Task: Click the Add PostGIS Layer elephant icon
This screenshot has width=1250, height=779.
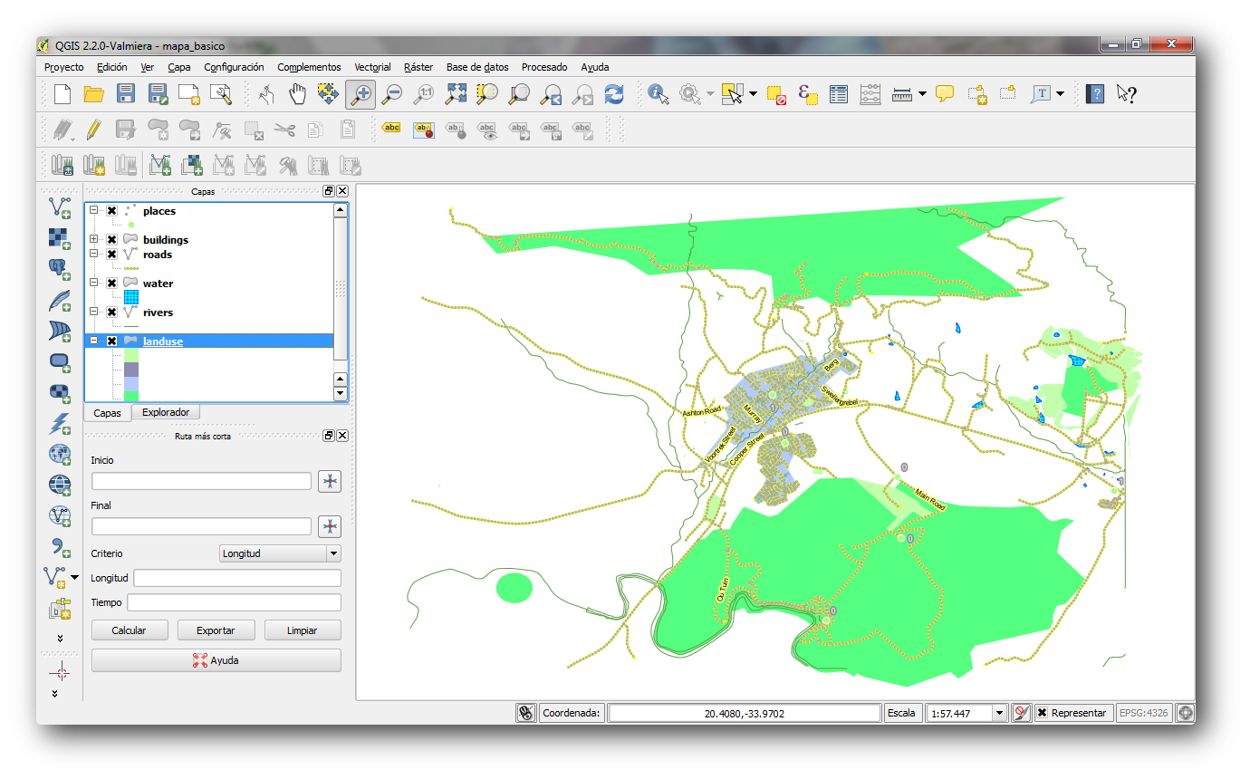Action: point(60,269)
